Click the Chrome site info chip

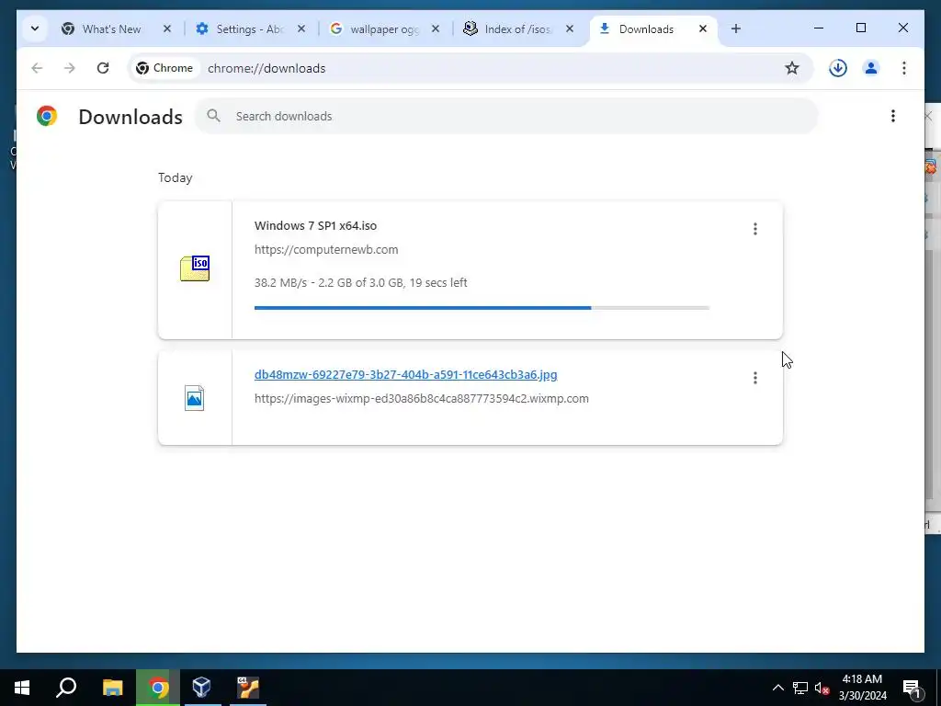pyautogui.click(x=164, y=68)
